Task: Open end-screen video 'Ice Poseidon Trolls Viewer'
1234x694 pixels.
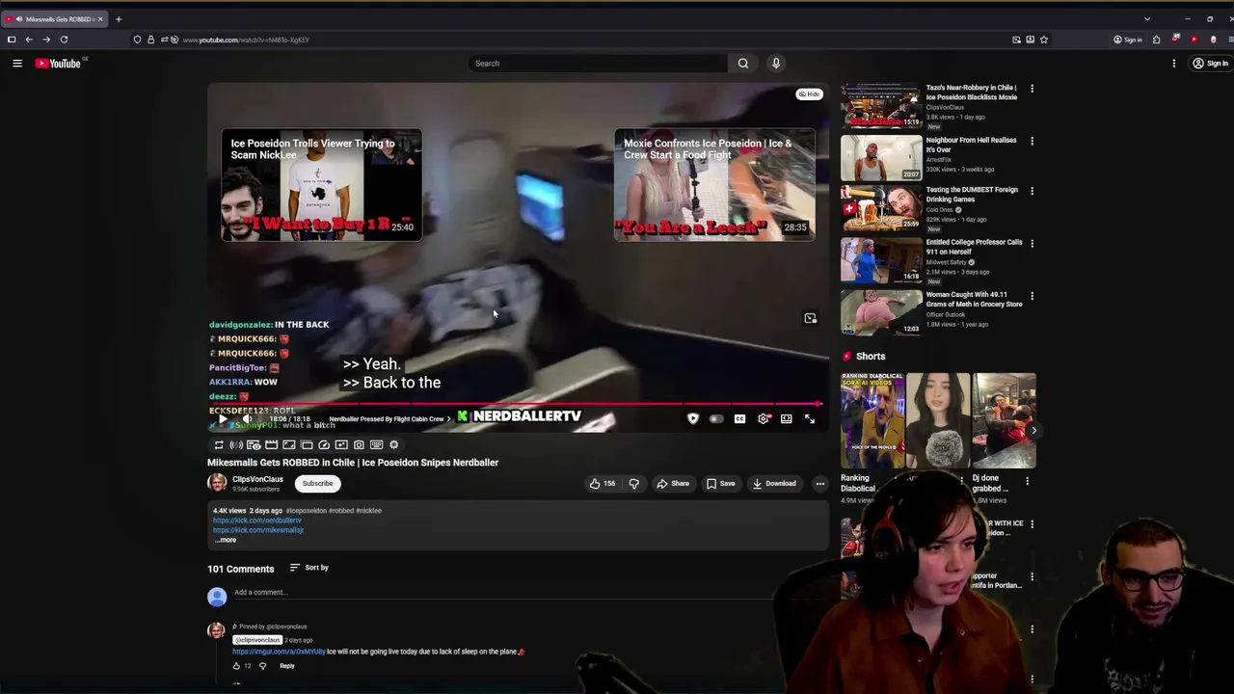Action: [321, 185]
